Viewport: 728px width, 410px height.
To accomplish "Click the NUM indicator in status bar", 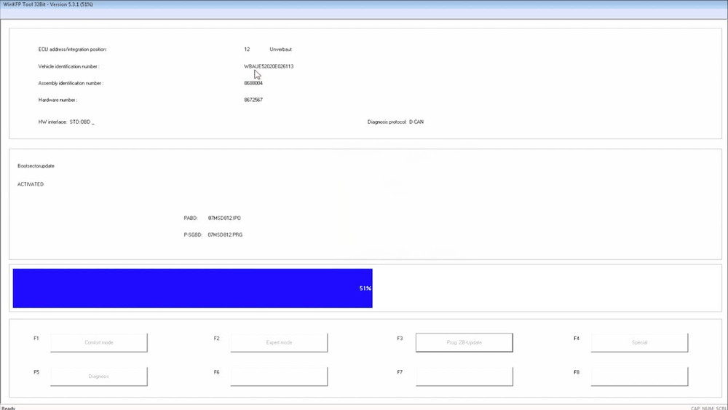I will click(x=708, y=408).
